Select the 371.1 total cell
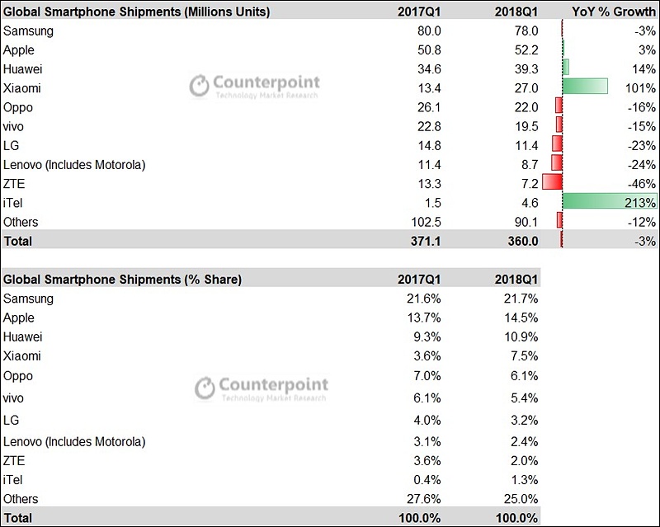This screenshot has width=660, height=527. [x=426, y=241]
